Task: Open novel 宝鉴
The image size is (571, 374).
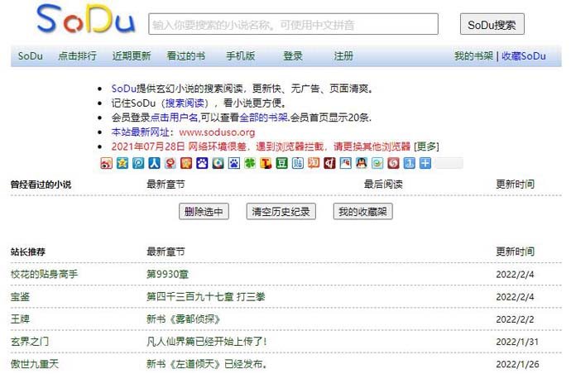Action: click(x=20, y=297)
